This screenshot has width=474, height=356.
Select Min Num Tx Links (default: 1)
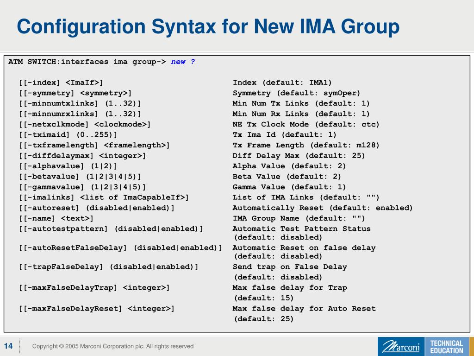301,103
